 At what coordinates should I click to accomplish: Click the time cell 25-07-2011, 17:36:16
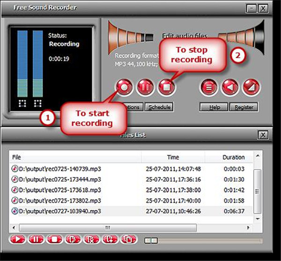173,179
